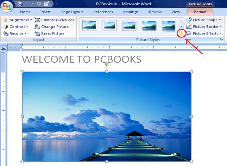Screen dimensions: 227x166
Task: Expand the Picture Styles gallery More button
Action: 182,33
